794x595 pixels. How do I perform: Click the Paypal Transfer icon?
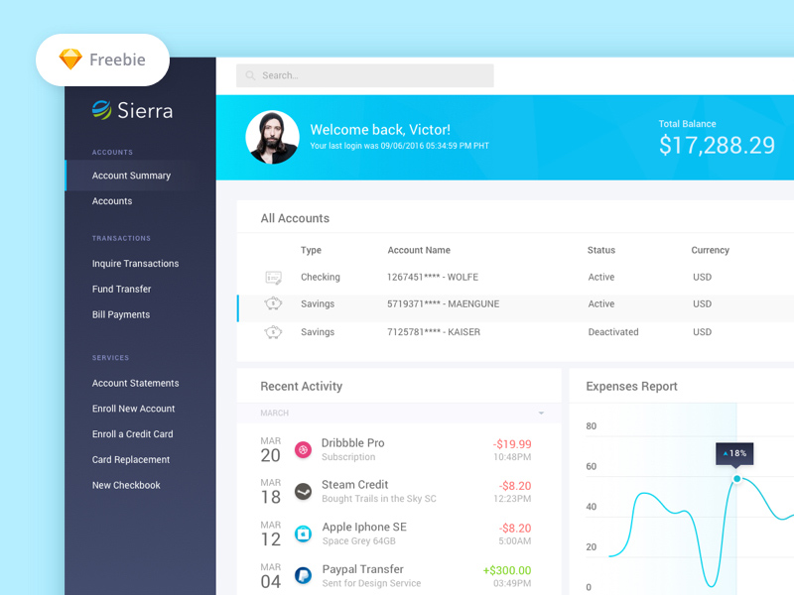tap(304, 574)
